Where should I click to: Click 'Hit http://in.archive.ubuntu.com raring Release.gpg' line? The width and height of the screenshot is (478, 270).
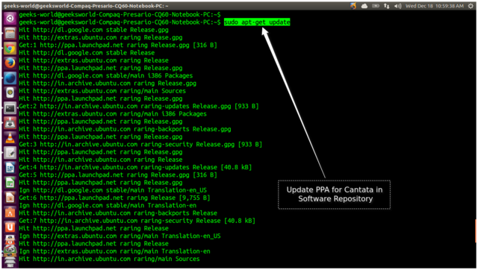108,83
